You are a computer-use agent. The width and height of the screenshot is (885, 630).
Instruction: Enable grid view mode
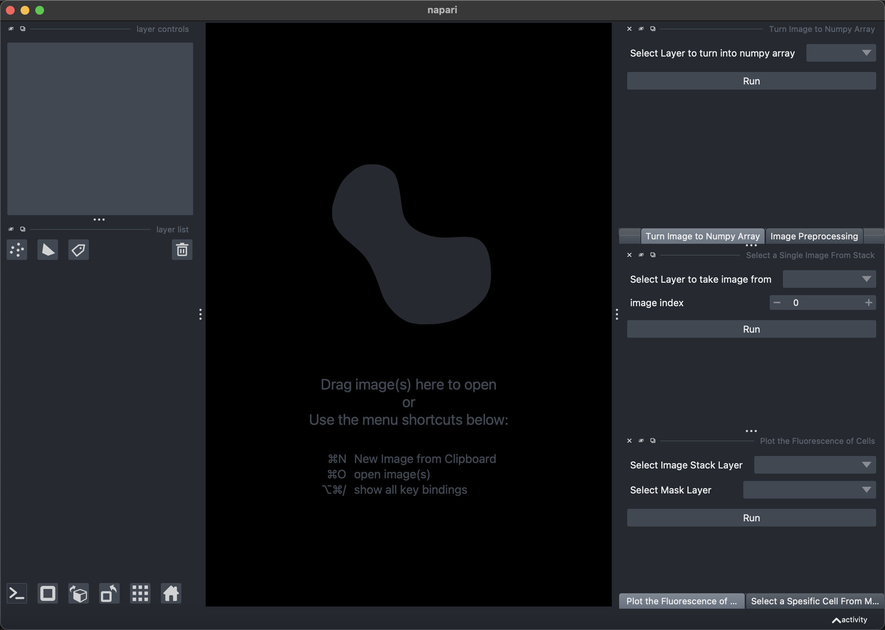(140, 593)
